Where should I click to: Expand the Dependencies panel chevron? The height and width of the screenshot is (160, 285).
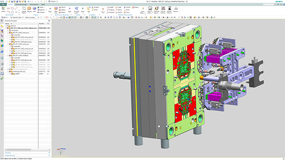click(49, 156)
